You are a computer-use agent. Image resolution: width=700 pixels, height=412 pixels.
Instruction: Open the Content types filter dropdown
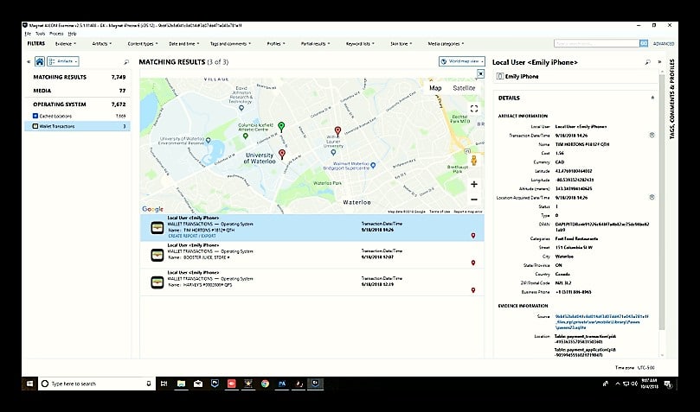click(143, 44)
